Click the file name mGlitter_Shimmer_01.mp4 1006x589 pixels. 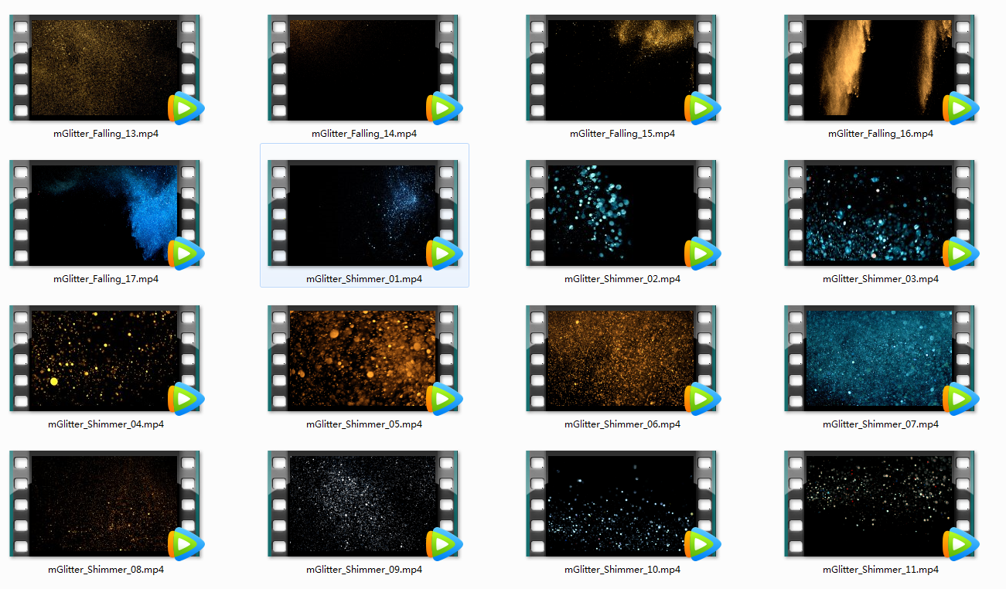pyautogui.click(x=364, y=279)
